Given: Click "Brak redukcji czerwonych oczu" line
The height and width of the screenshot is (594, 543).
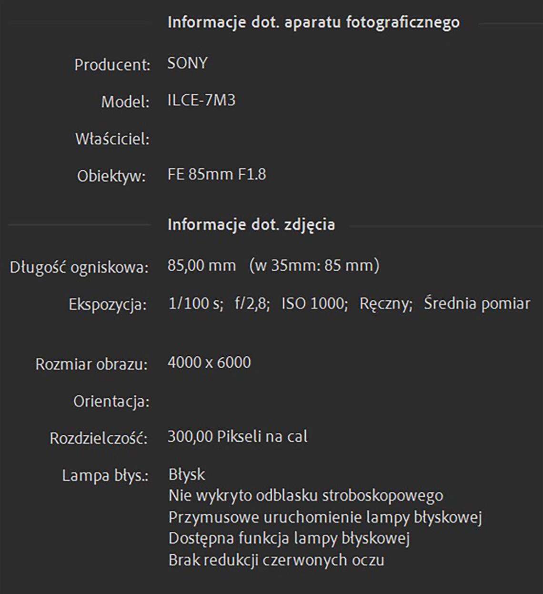Looking at the screenshot, I should coord(276,560).
